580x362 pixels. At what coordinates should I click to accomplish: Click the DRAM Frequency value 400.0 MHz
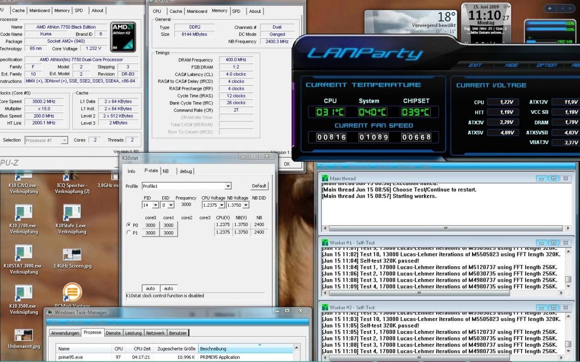click(x=236, y=60)
